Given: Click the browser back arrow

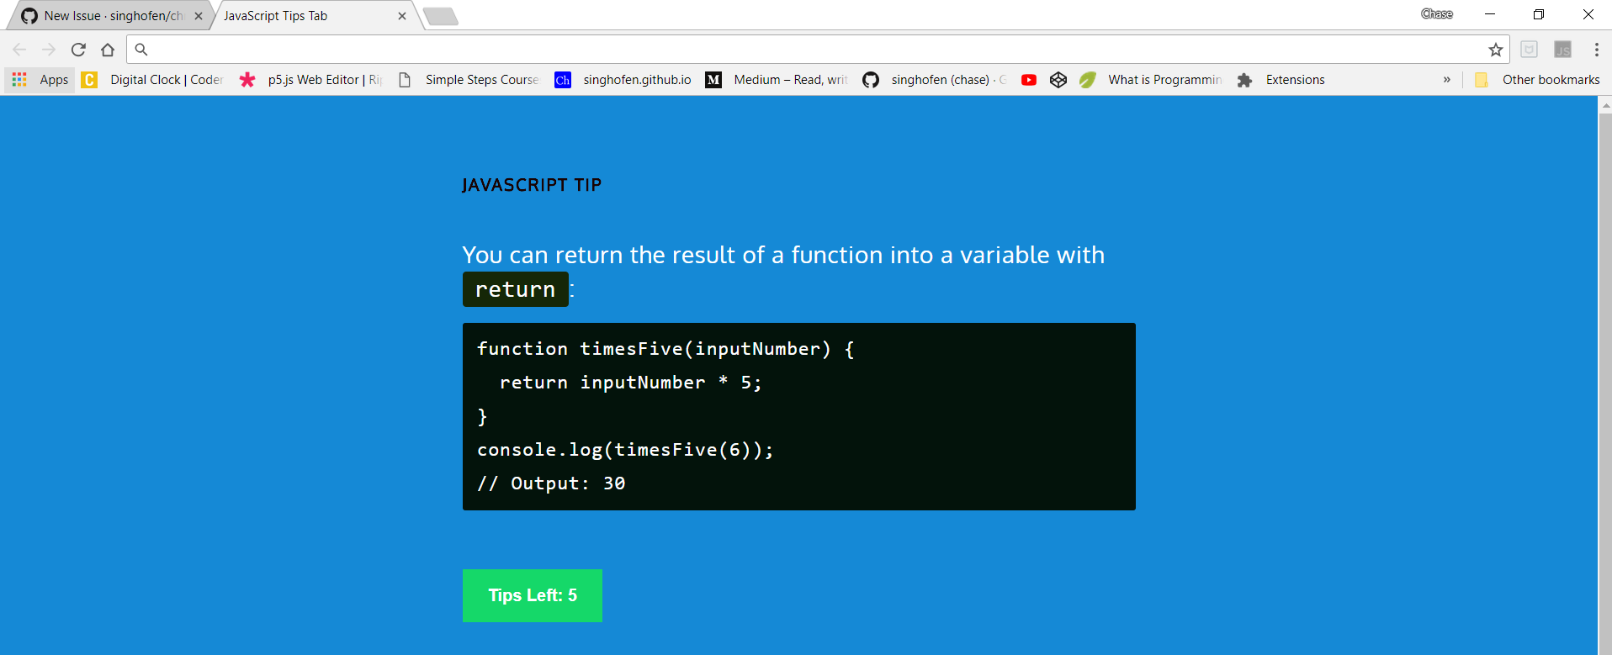Looking at the screenshot, I should click(x=19, y=50).
